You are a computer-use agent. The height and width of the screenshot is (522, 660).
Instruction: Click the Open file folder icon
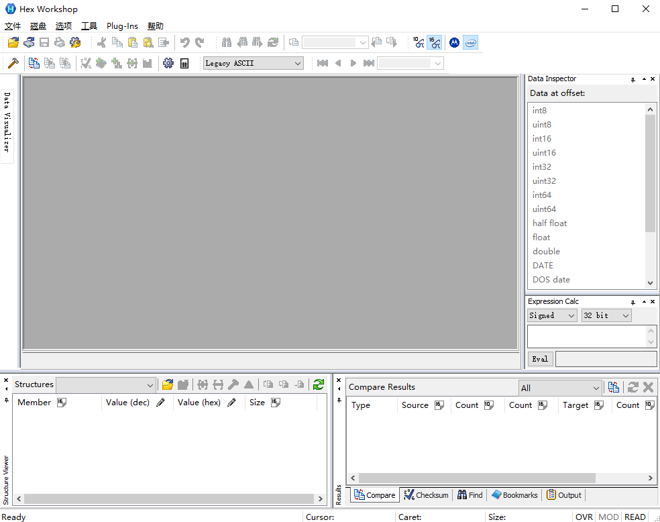click(x=13, y=42)
